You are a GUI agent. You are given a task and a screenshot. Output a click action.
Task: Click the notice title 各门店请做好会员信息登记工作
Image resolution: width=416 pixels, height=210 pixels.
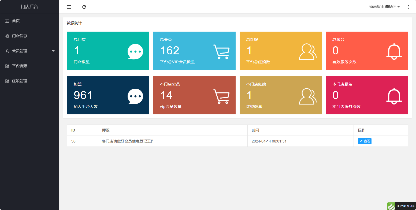pos(128,141)
